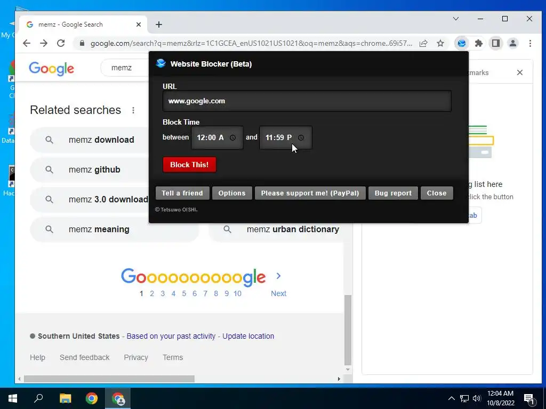Click the volume speaker tray icon
This screenshot has width=546, height=409.
477,398
